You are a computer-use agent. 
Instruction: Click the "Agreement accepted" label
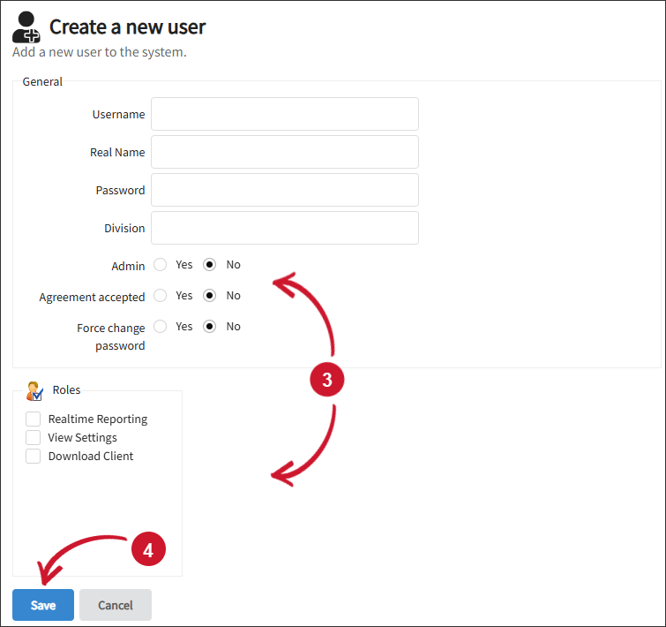click(92, 297)
